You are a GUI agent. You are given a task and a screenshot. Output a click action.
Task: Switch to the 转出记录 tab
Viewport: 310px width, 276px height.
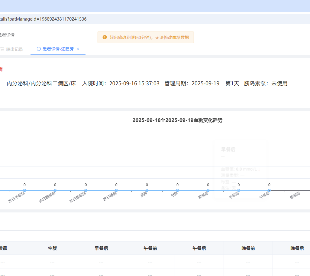pos(12,49)
